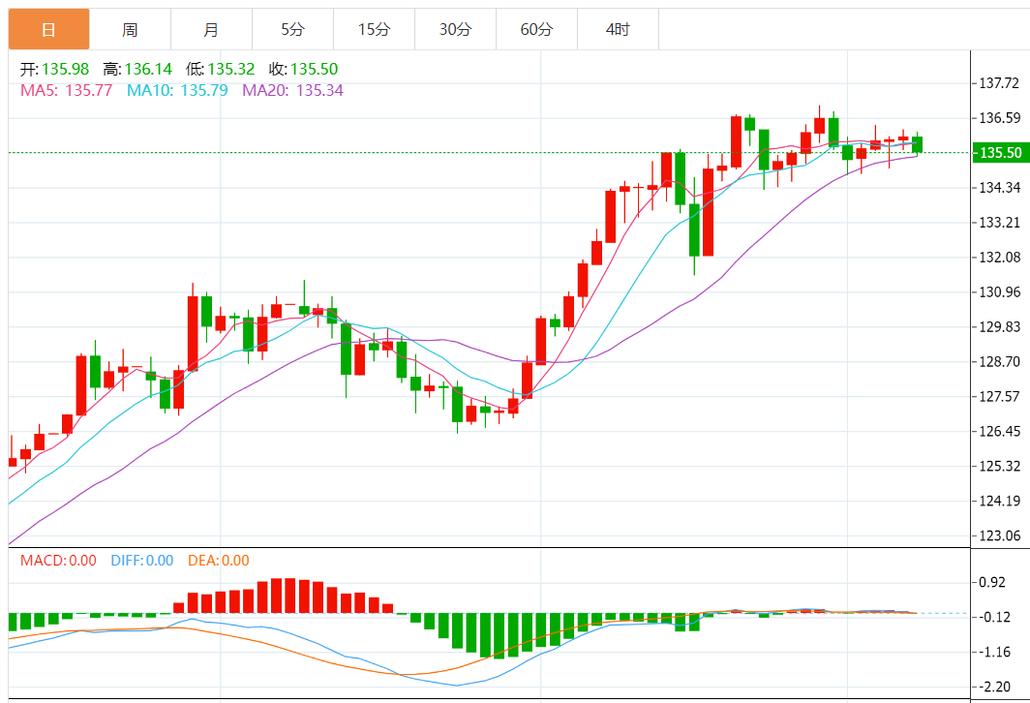Click the 124.19 price axis label
1030x703 pixels.
coord(999,501)
